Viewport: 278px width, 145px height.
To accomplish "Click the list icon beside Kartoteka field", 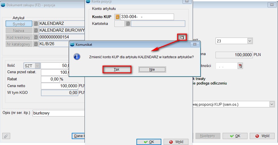I will [128, 24].
